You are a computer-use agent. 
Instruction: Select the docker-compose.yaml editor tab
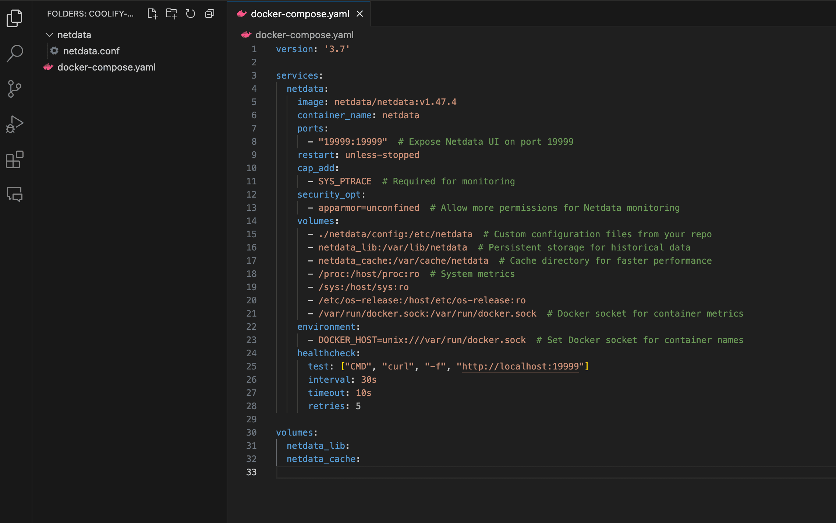pos(299,14)
